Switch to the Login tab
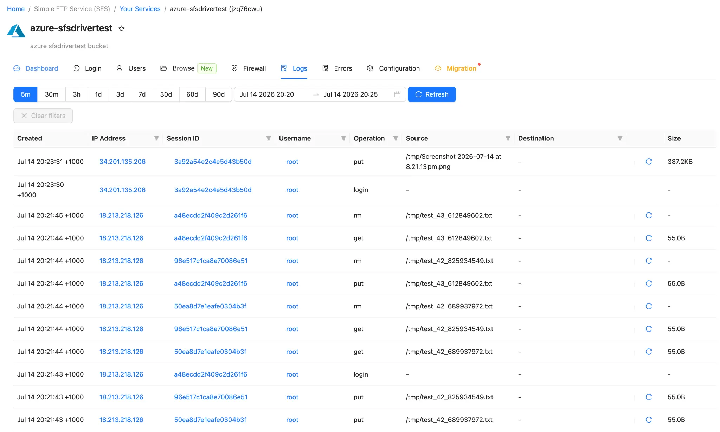Image resolution: width=720 pixels, height=432 pixels. click(x=87, y=68)
